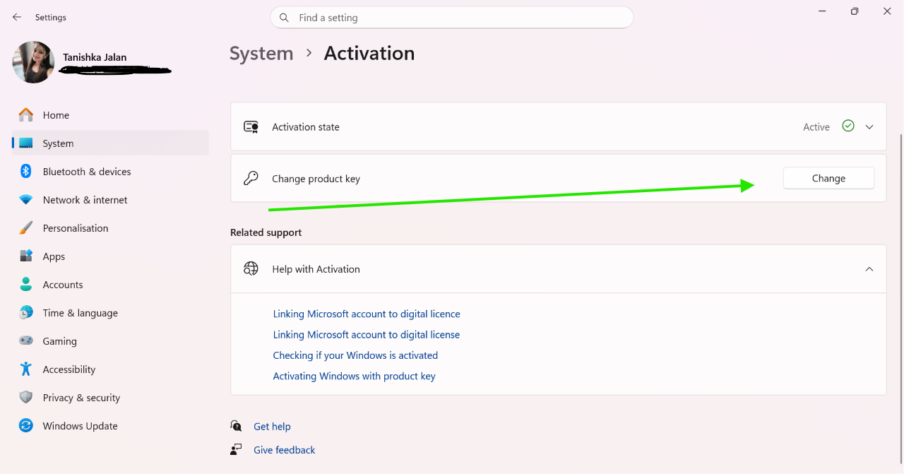Viewport: 904px width, 474px height.
Task: Collapse the Help with Activation section
Action: [x=869, y=269]
